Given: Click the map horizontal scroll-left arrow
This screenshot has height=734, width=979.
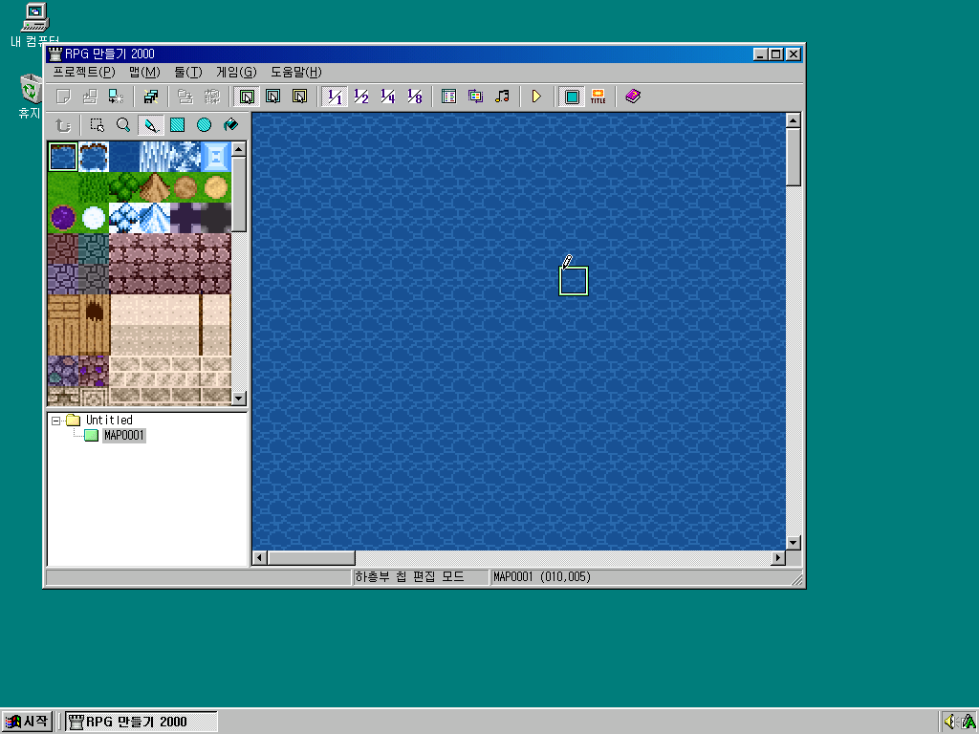Looking at the screenshot, I should point(260,558).
